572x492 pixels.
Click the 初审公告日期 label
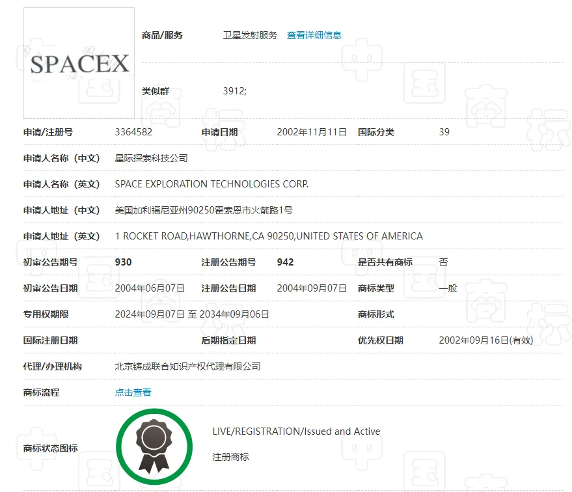(50, 288)
